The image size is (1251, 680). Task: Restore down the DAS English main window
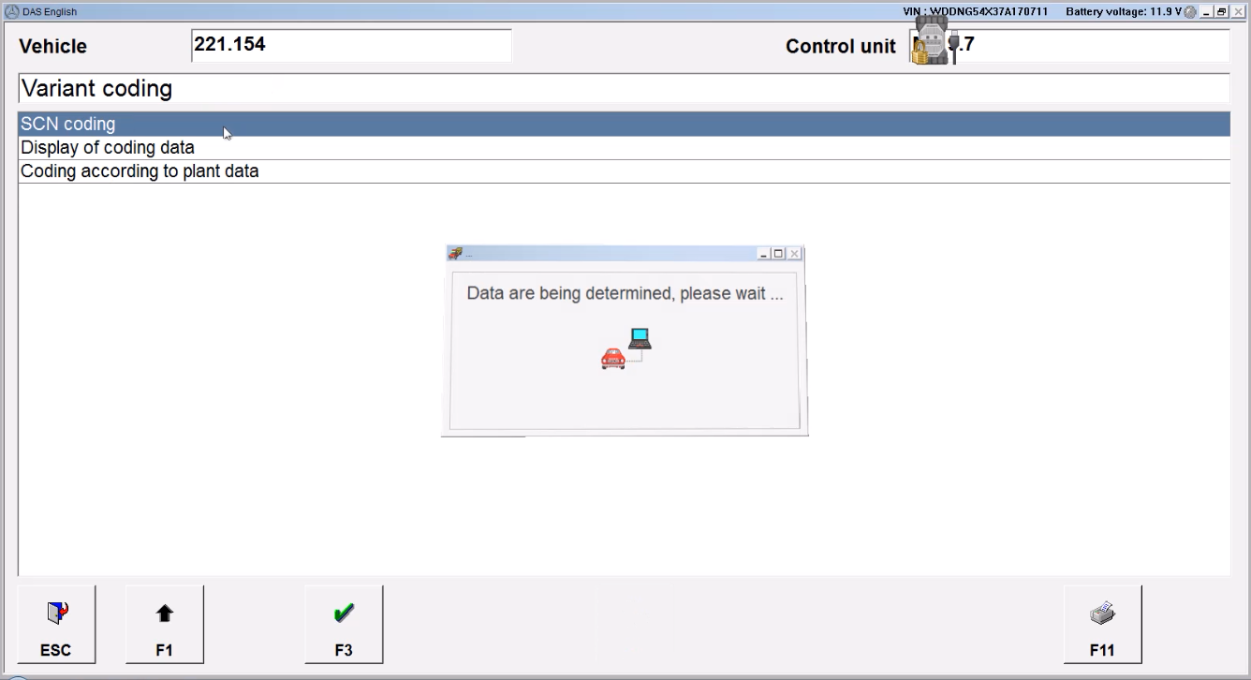[x=1222, y=11]
